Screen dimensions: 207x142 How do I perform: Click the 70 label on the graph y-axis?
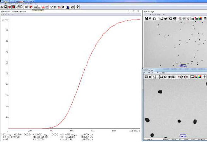[x=7, y=52]
